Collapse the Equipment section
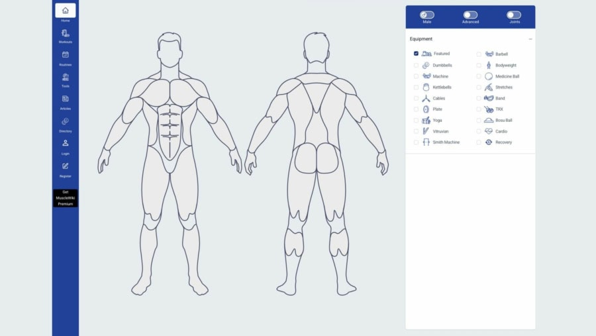Viewport: 596px width, 336px height. pyautogui.click(x=530, y=39)
